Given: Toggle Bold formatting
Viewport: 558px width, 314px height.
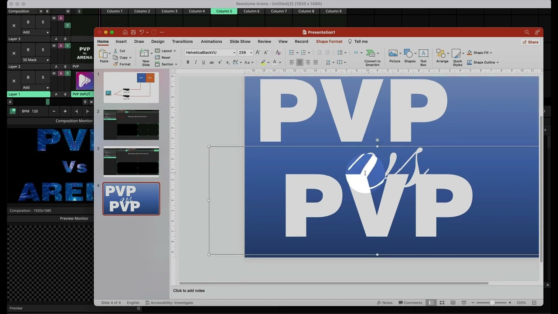Looking at the screenshot, I should 188,62.
